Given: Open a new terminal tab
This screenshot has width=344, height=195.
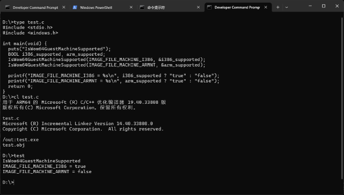Looking at the screenshot, I should coord(278,7).
